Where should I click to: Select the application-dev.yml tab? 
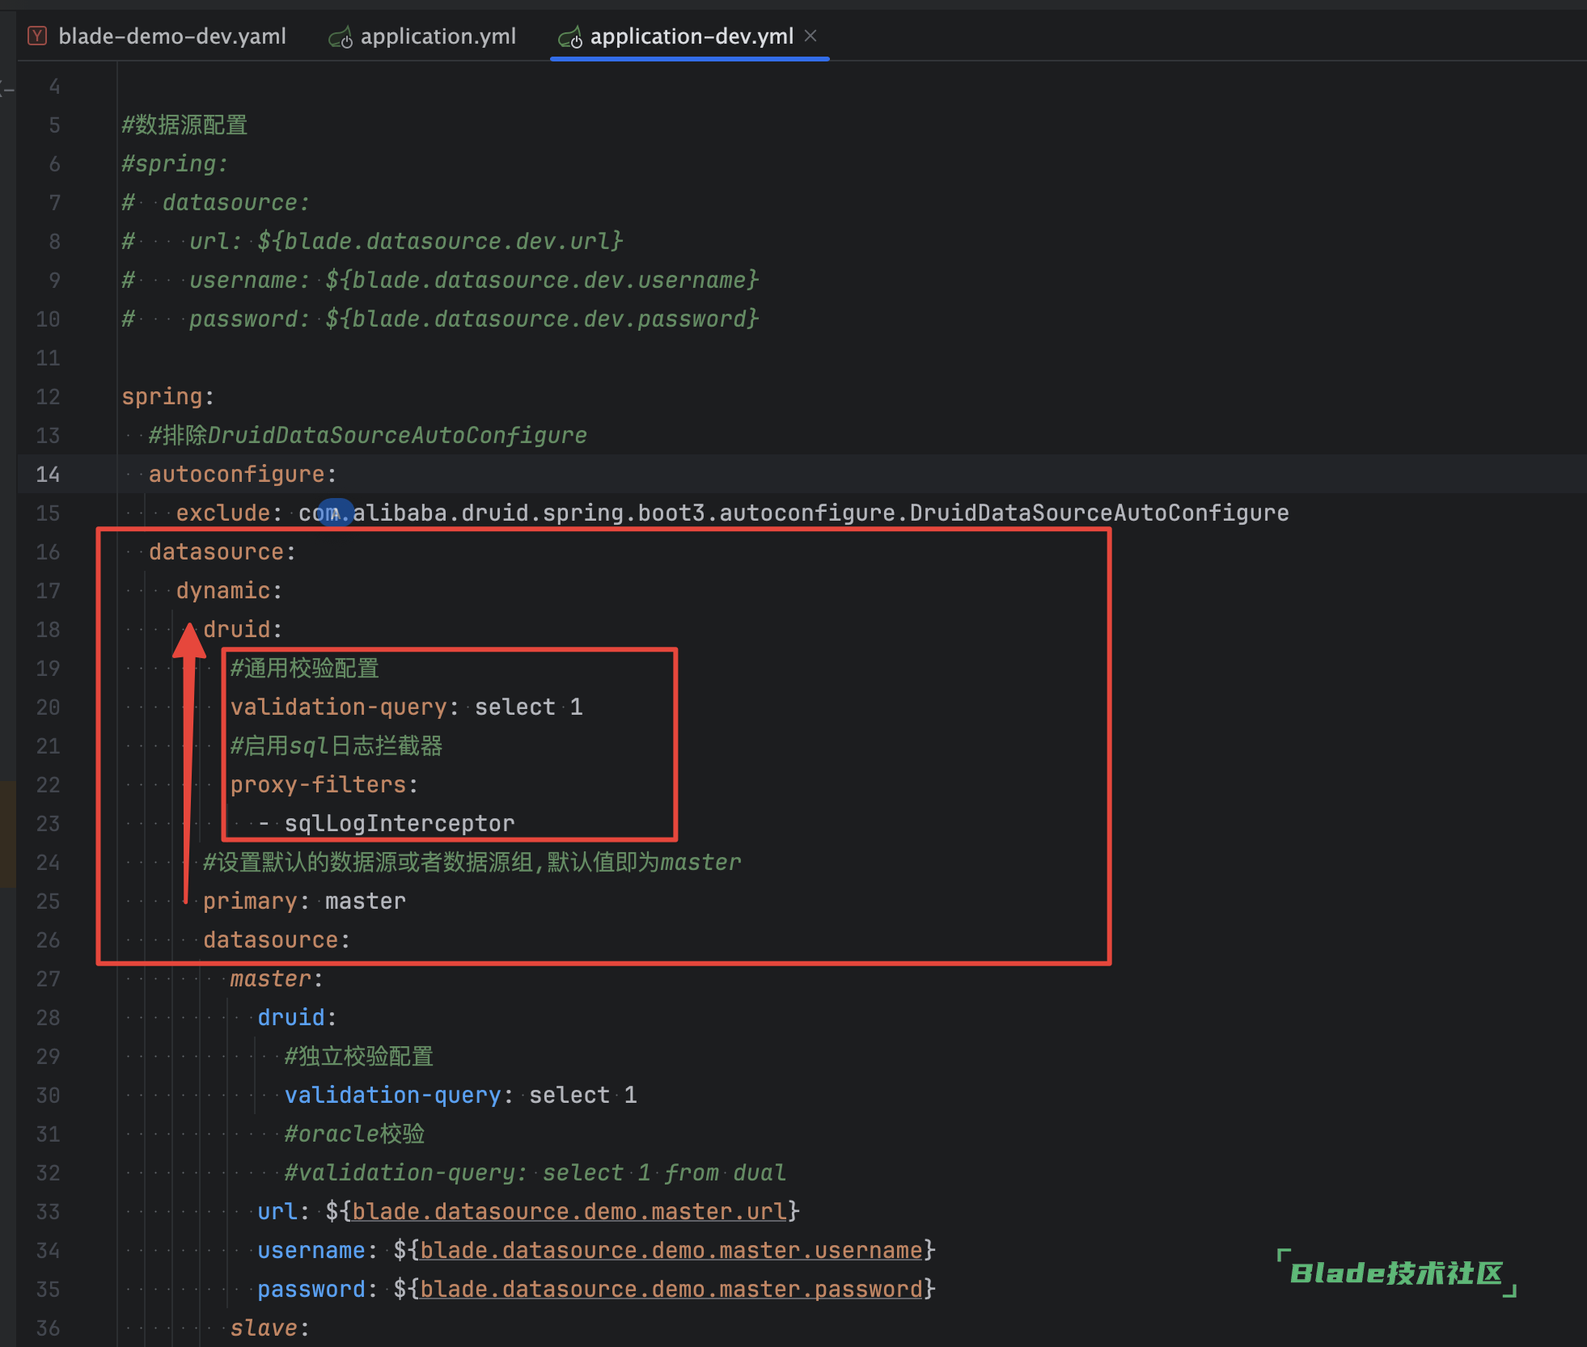692,36
